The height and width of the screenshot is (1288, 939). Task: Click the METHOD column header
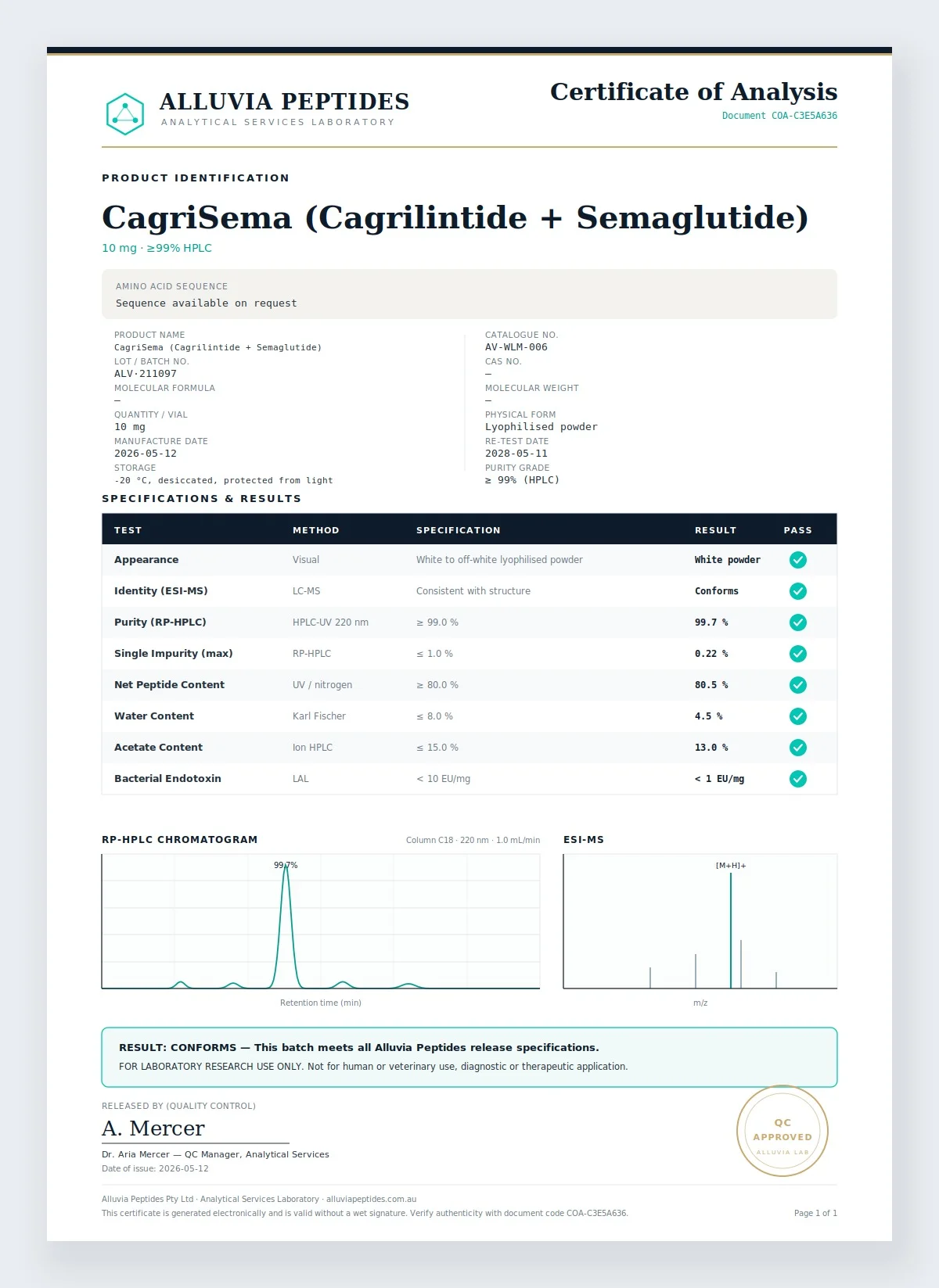(x=316, y=530)
